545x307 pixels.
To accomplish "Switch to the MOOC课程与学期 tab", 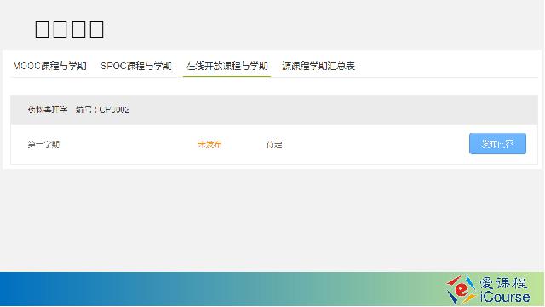I will (x=49, y=66).
